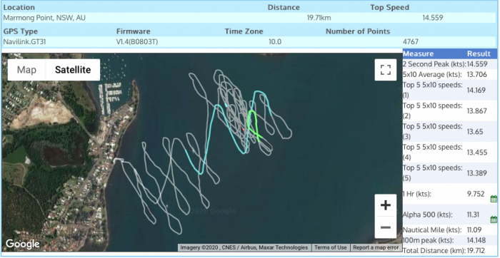Select the 5x10 Average row

449,74
